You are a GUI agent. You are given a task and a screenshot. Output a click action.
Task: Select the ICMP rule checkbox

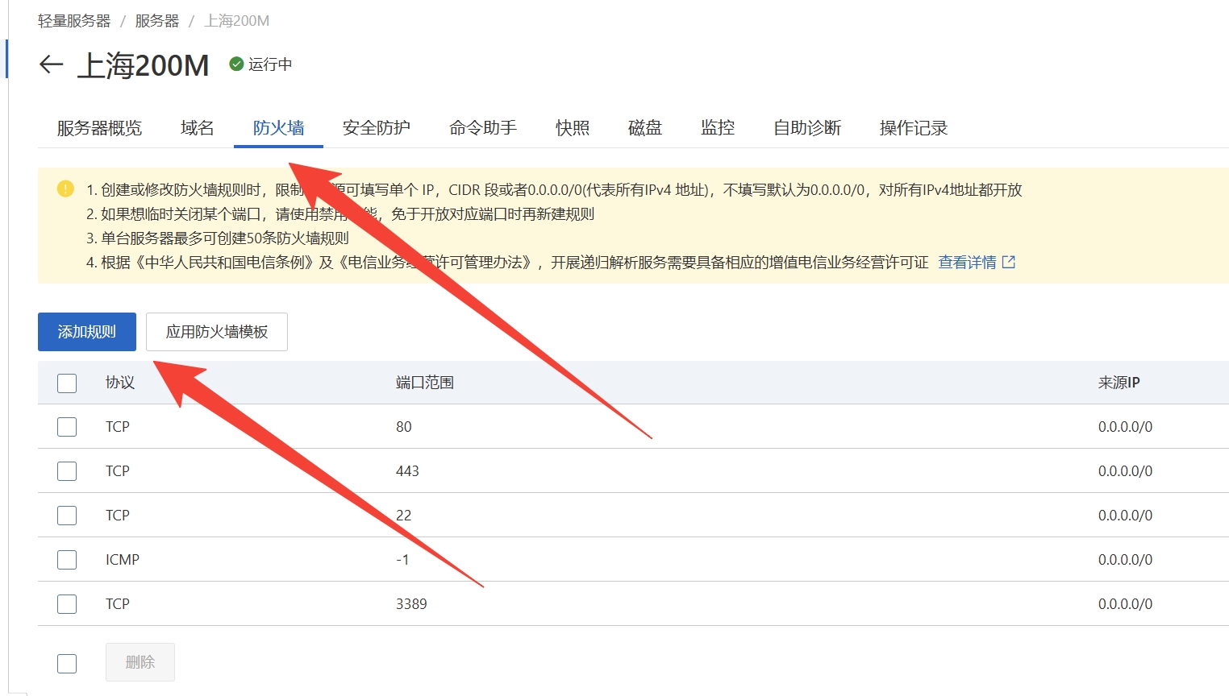pos(67,560)
